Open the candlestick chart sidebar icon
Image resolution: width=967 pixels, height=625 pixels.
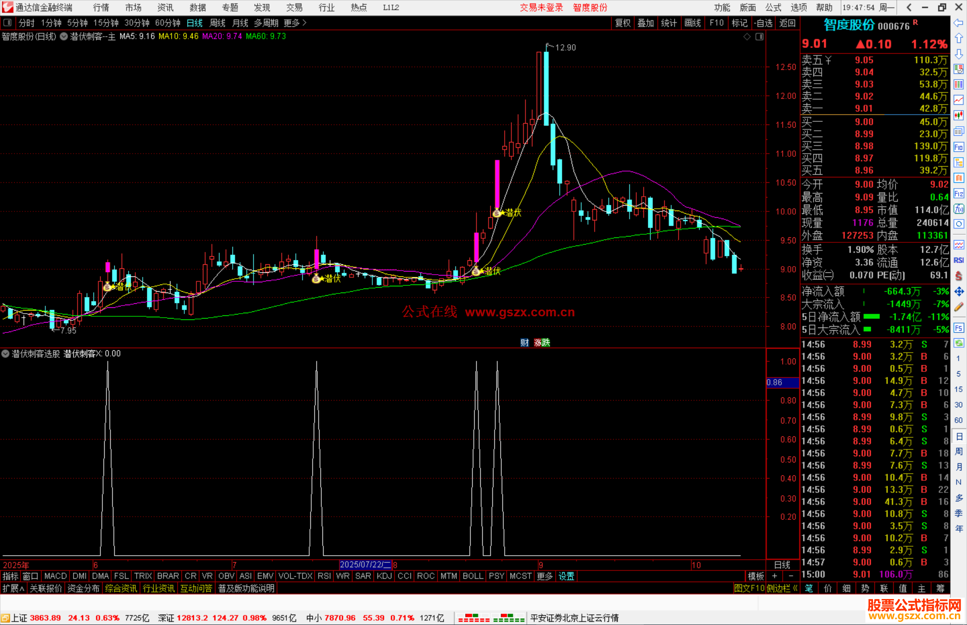click(x=958, y=116)
